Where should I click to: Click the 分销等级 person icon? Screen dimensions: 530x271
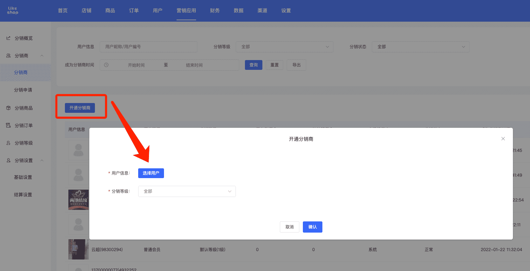pos(8,143)
